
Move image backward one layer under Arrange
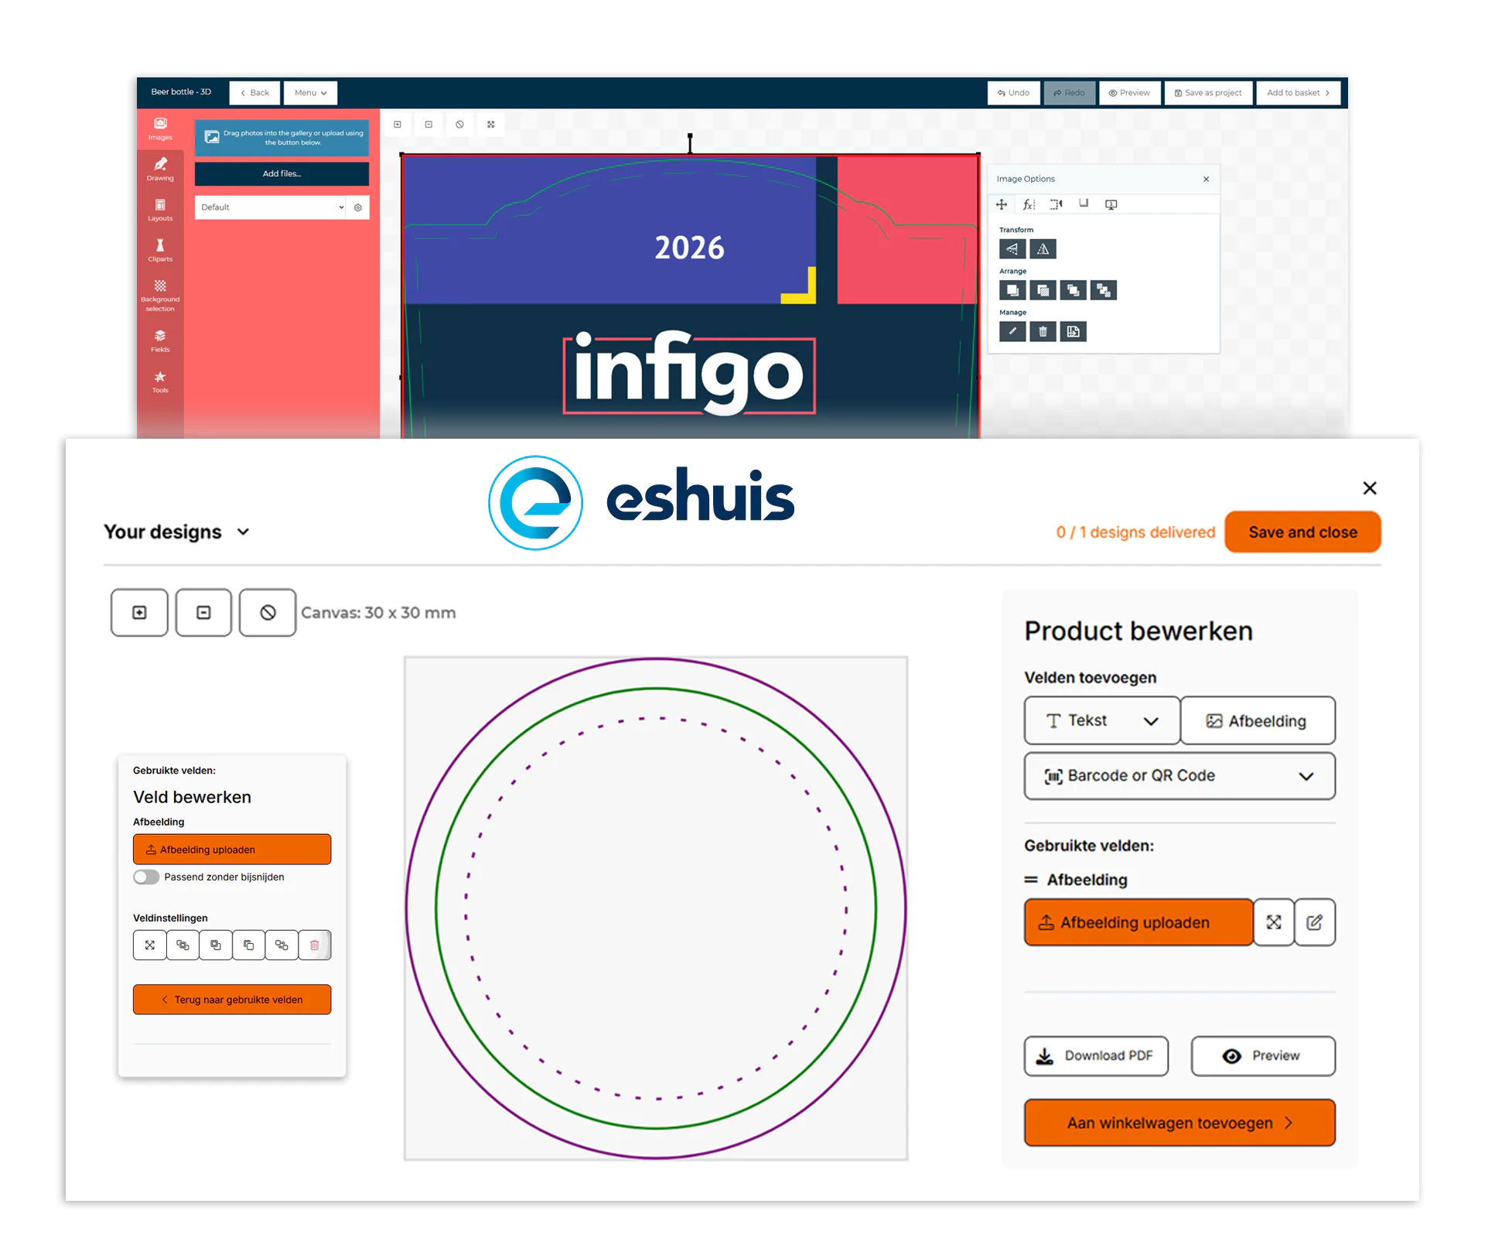(1103, 290)
